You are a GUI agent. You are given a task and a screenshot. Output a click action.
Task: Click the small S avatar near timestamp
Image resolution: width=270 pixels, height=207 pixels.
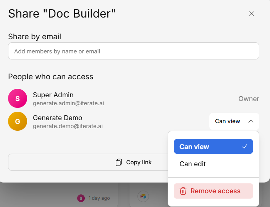pos(81,198)
